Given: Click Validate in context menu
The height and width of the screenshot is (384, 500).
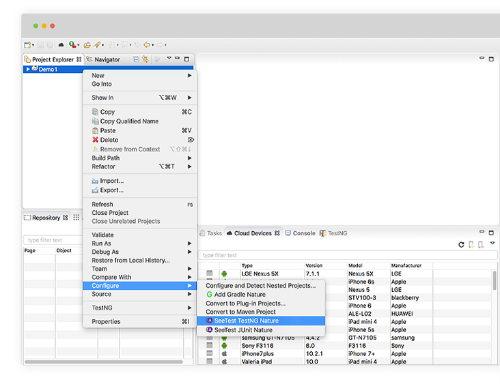Looking at the screenshot, I should tap(140, 235).
